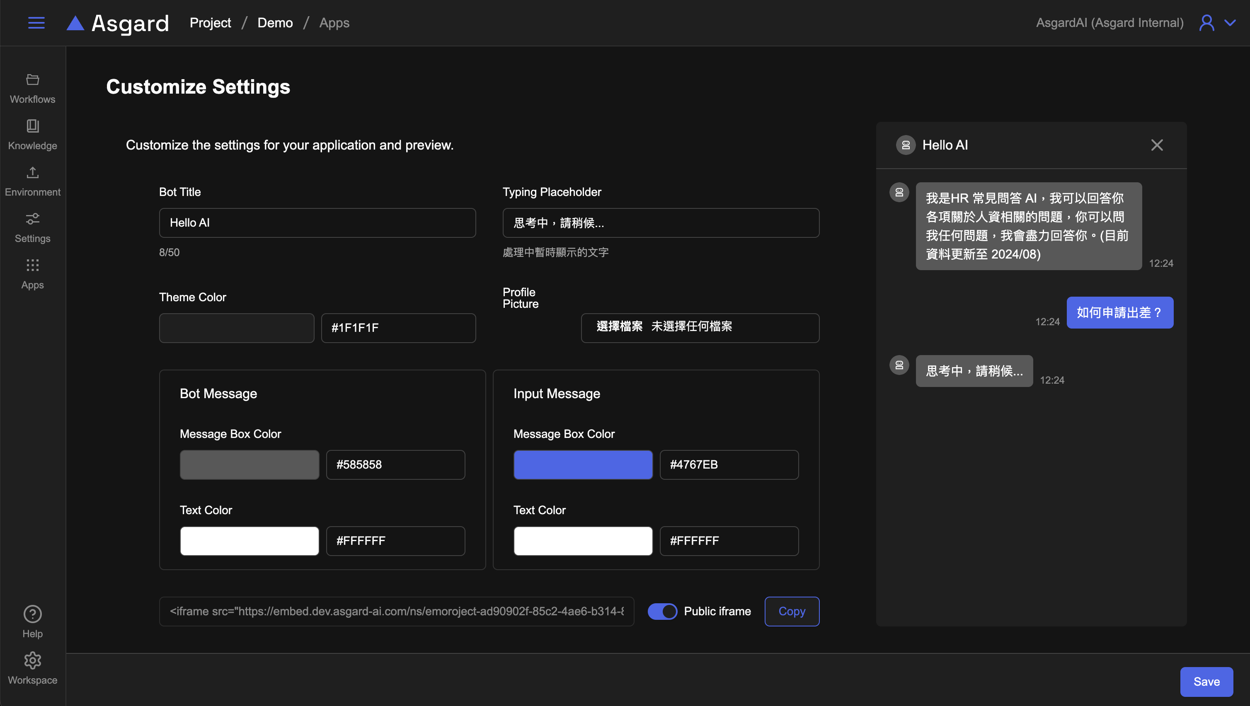Pick Input Message box color swatch
The width and height of the screenshot is (1250, 706).
583,465
